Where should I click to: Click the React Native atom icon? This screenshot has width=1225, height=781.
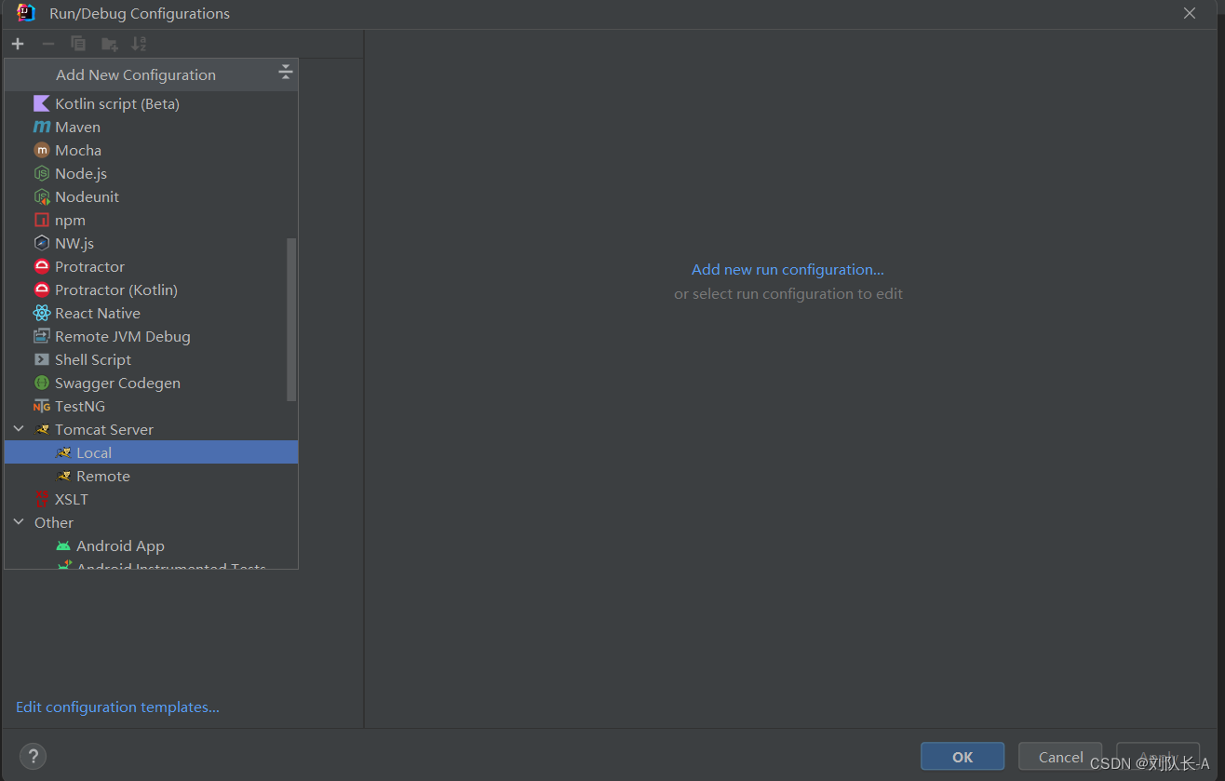coord(41,313)
